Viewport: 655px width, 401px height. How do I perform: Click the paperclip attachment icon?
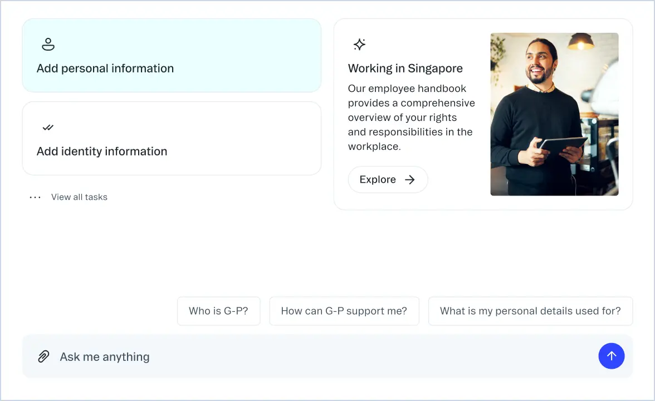click(43, 356)
